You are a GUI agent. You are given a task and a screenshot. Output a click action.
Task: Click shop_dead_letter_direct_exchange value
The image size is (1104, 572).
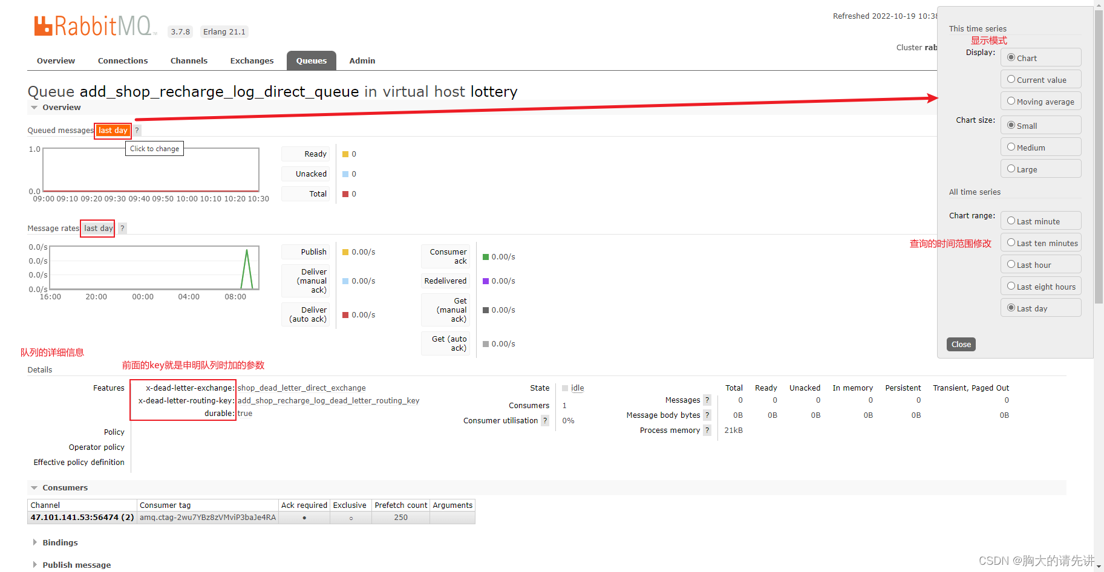click(302, 388)
